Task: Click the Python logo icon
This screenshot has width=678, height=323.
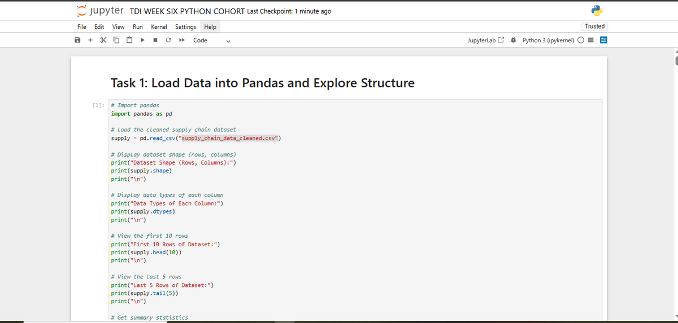Action: coord(597,11)
